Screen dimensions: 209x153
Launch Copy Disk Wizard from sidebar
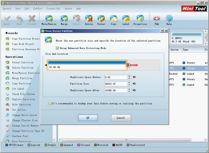[19, 44]
